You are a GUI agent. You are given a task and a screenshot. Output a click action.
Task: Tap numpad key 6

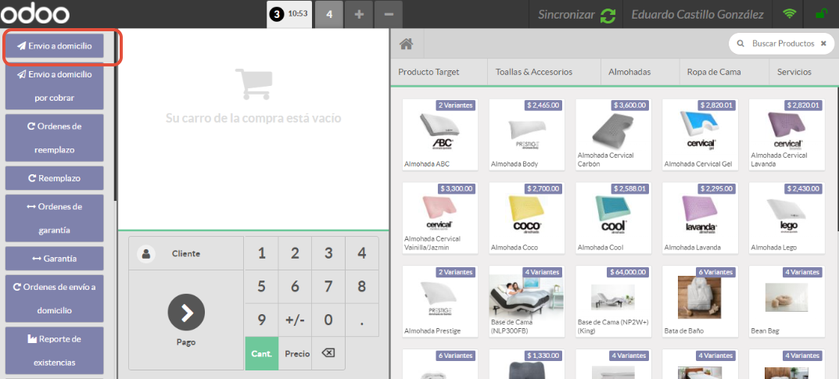coord(295,287)
